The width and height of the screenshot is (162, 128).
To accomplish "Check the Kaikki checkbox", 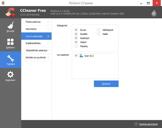I will click(x=99, y=34).
